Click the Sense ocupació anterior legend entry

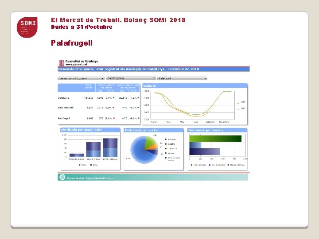172,159
